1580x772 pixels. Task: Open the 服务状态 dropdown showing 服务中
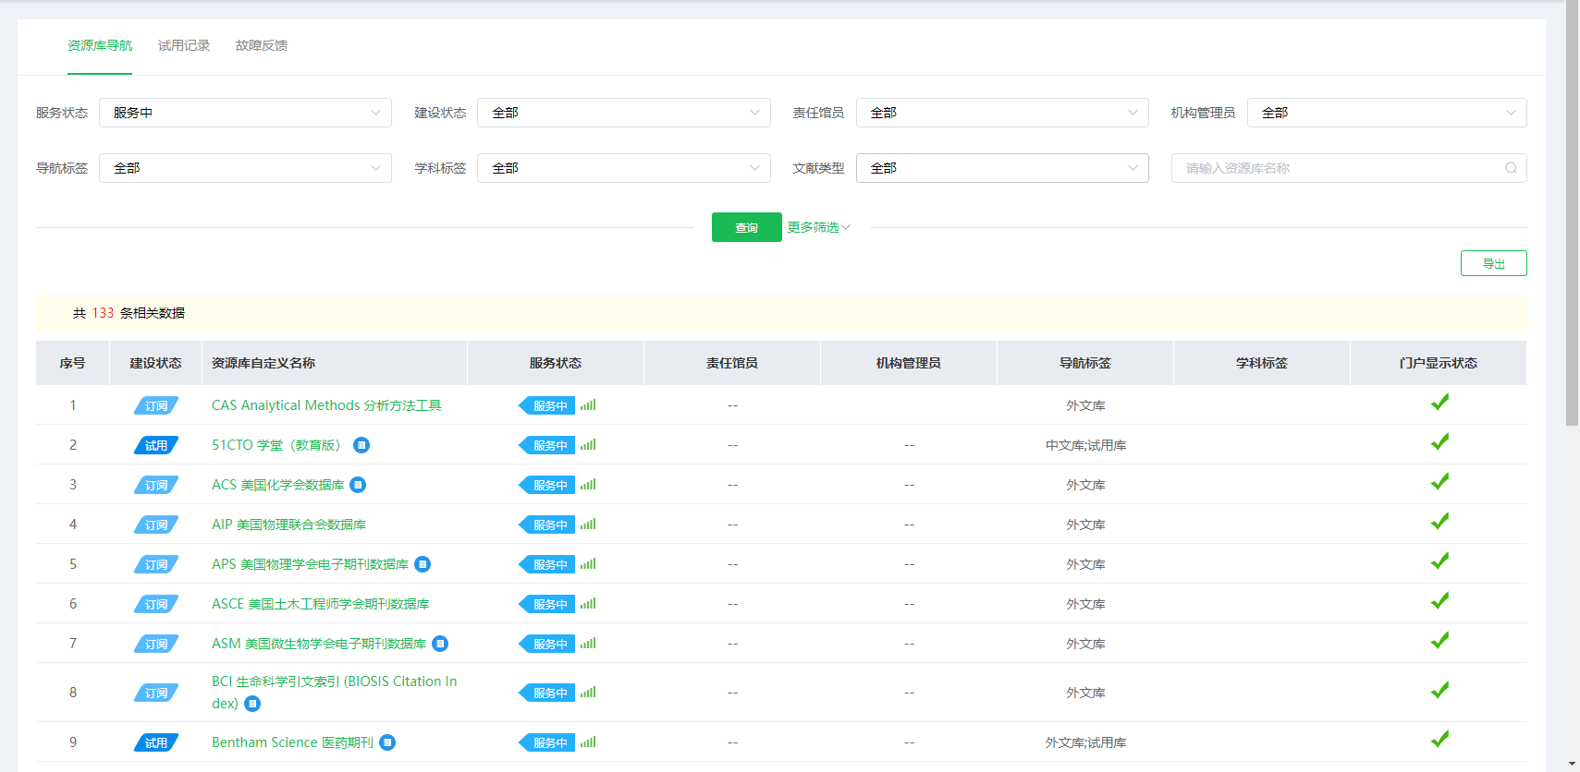pyautogui.click(x=245, y=113)
